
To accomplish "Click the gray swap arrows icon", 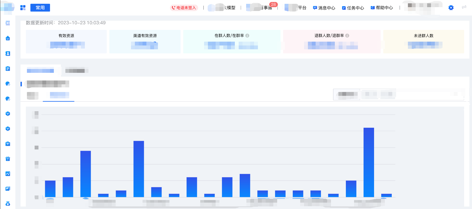I will click(x=464, y=7).
